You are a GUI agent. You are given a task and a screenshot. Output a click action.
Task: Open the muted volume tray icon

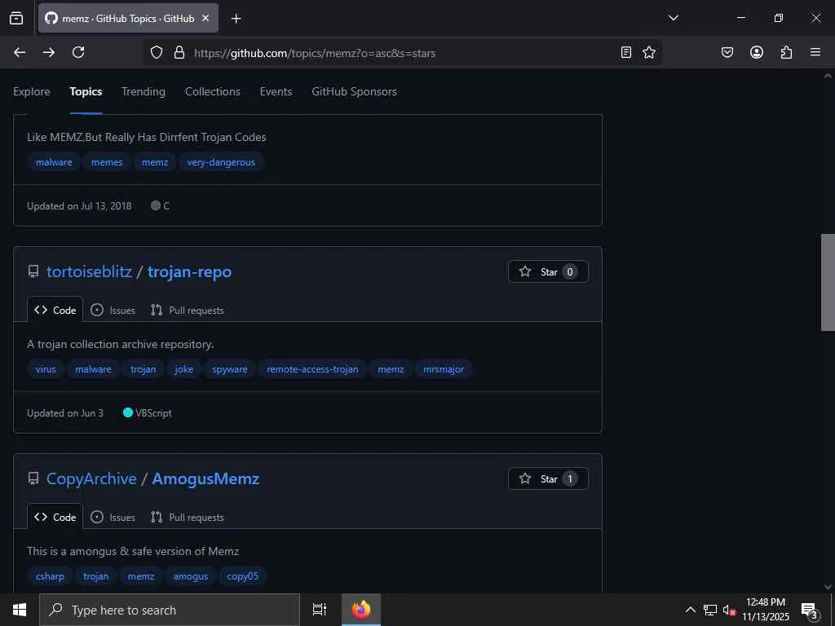(x=729, y=610)
